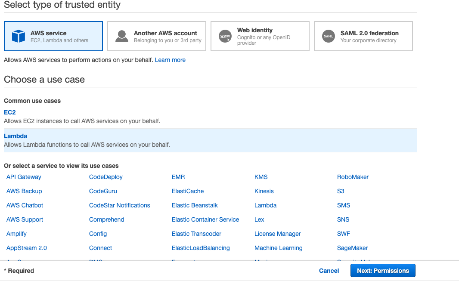This screenshot has height=281, width=459.
Task: Click the 'Choose a use case' heading
Action: pyautogui.click(x=44, y=80)
